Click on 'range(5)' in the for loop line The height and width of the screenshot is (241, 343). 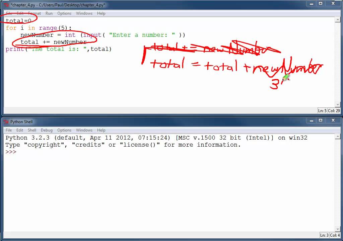click(53, 28)
